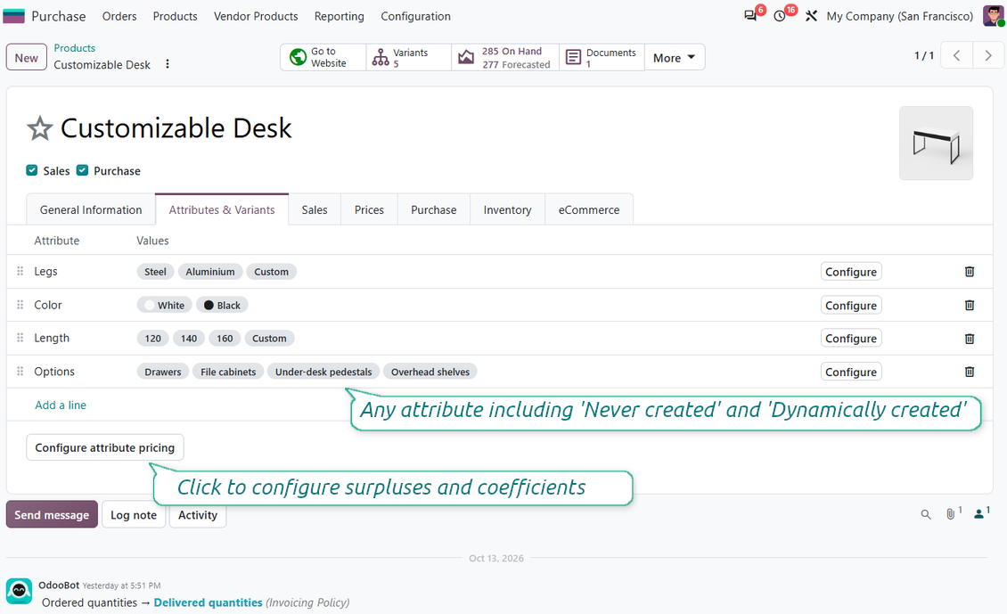Delete the Options attribute line
The image size is (1007, 614).
(x=969, y=372)
